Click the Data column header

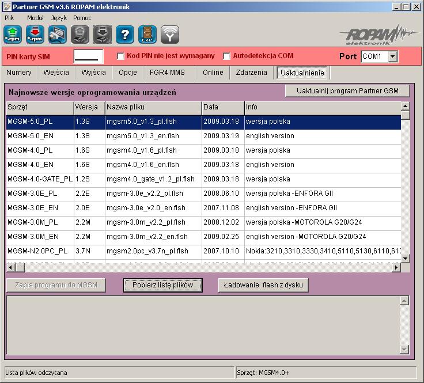(223, 107)
